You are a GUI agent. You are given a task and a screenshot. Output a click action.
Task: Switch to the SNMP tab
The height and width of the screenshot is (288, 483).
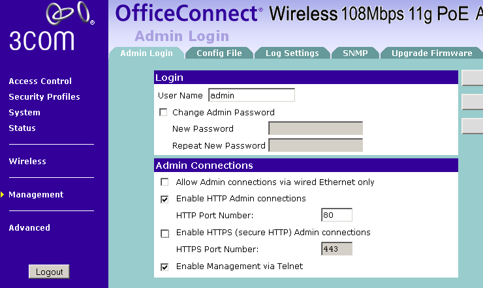point(355,53)
